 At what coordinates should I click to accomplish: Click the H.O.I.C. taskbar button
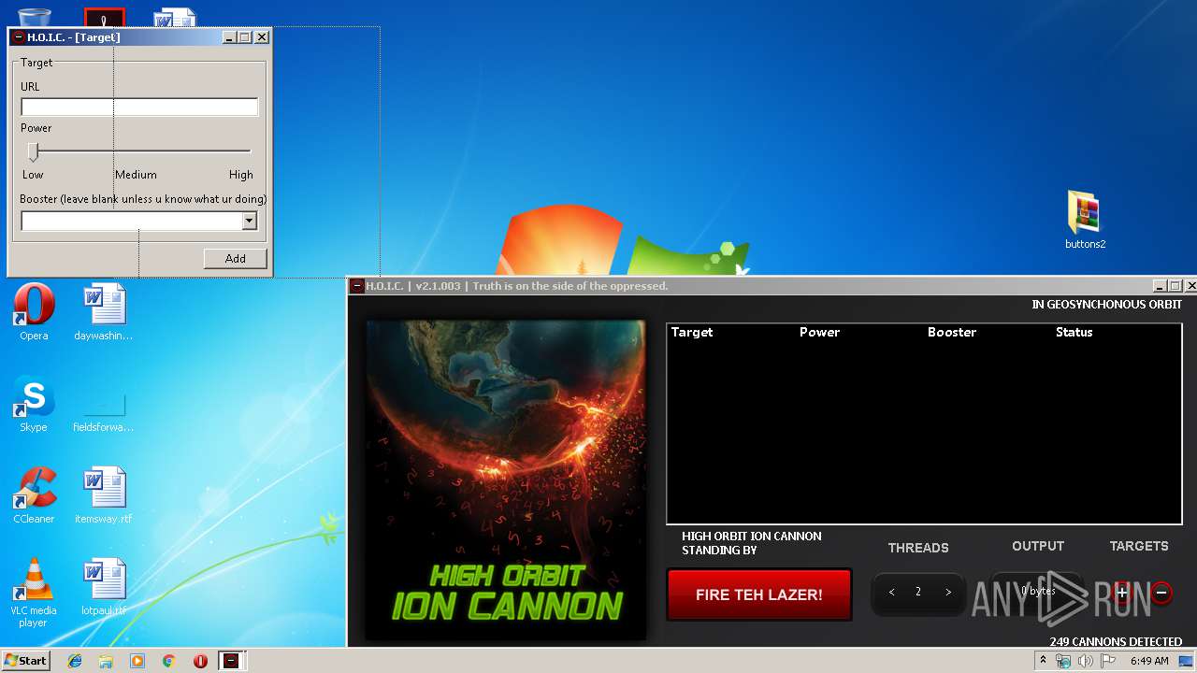[231, 661]
